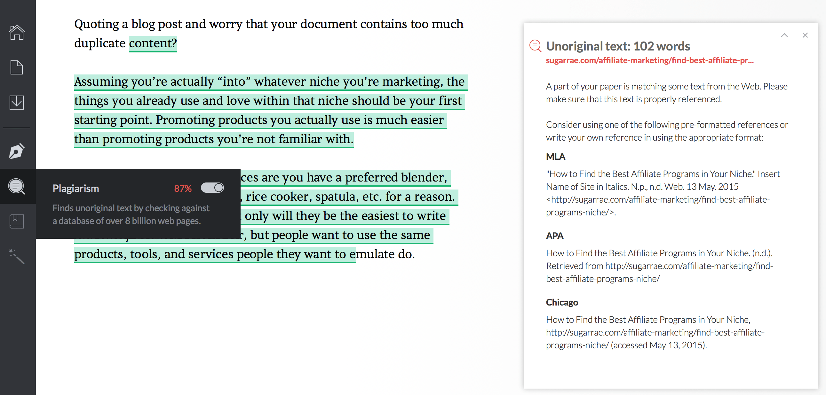
Task: Click the 87% plagiarism score
Action: click(x=183, y=189)
